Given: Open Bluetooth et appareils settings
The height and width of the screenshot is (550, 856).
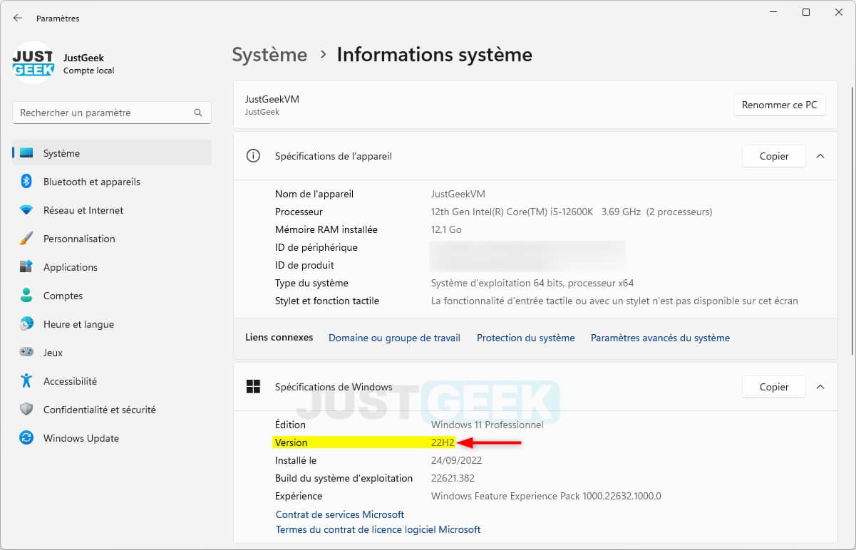Looking at the screenshot, I should pyautogui.click(x=112, y=182).
